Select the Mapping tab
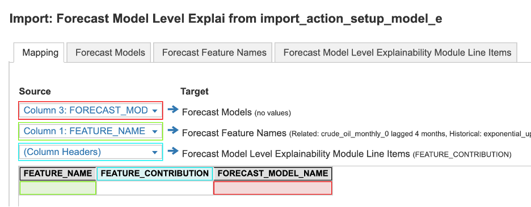The width and height of the screenshot is (531, 207). (x=40, y=53)
